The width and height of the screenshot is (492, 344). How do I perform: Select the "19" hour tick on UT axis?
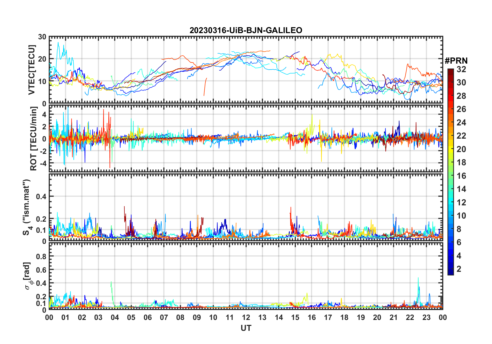coord(361,317)
